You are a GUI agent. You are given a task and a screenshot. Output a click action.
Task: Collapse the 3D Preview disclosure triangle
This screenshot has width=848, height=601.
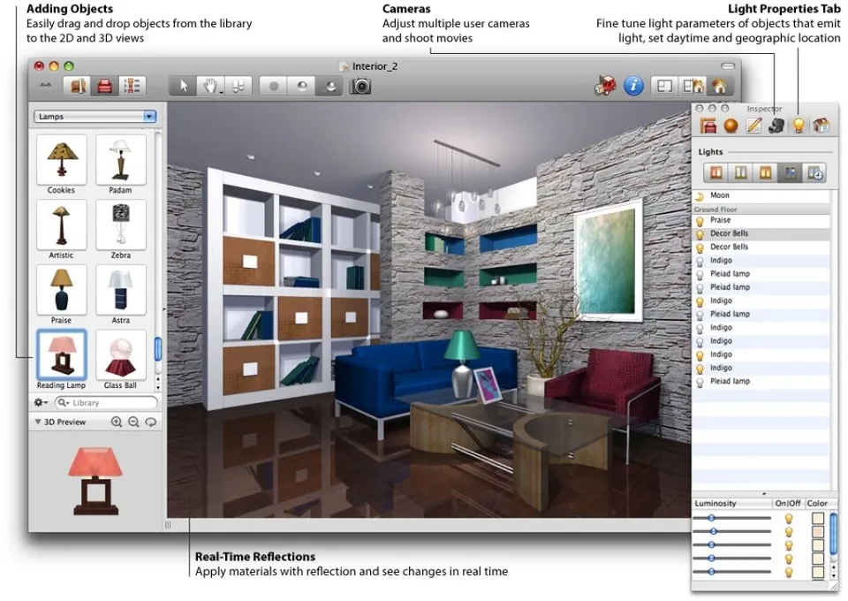[x=38, y=422]
